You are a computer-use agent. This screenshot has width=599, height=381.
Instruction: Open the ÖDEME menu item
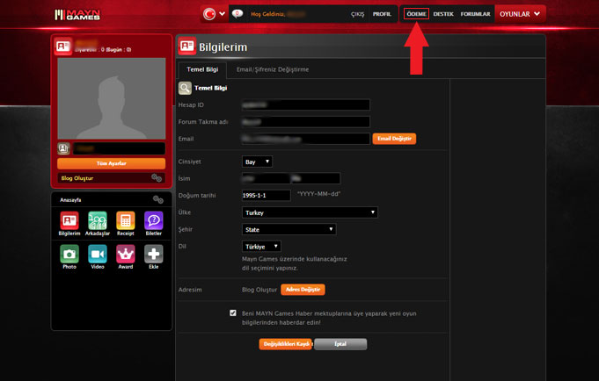click(x=416, y=14)
